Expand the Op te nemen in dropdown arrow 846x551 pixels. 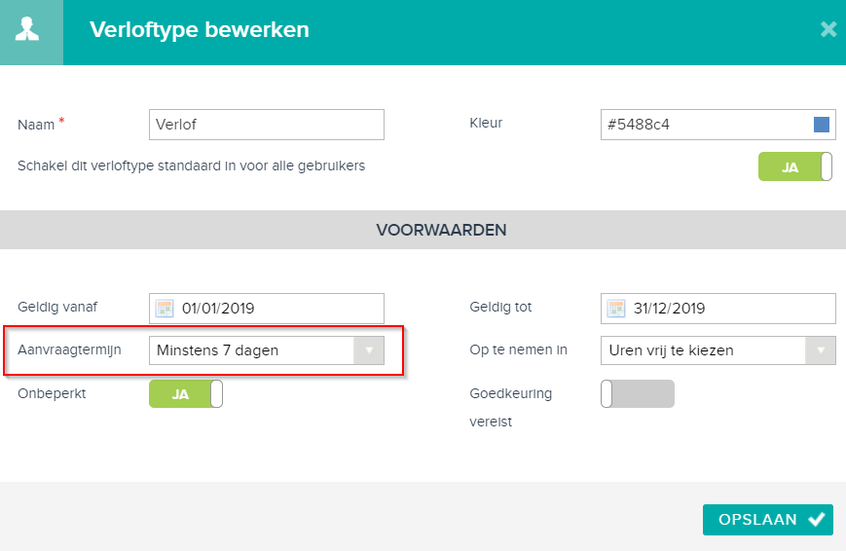[x=821, y=350]
